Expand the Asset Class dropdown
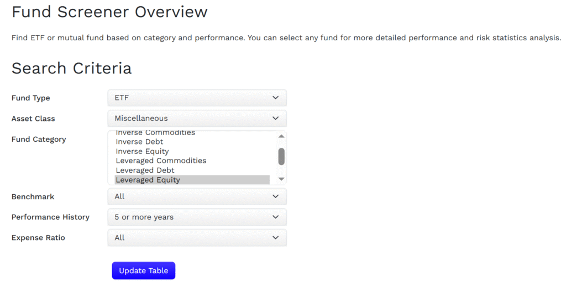 (197, 118)
